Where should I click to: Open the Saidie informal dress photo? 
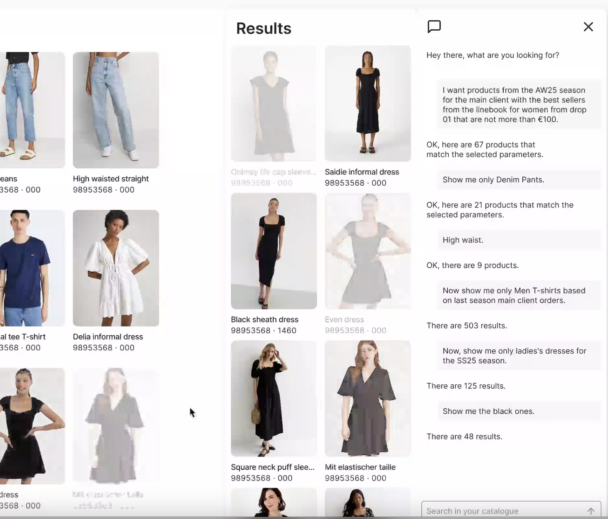click(368, 103)
